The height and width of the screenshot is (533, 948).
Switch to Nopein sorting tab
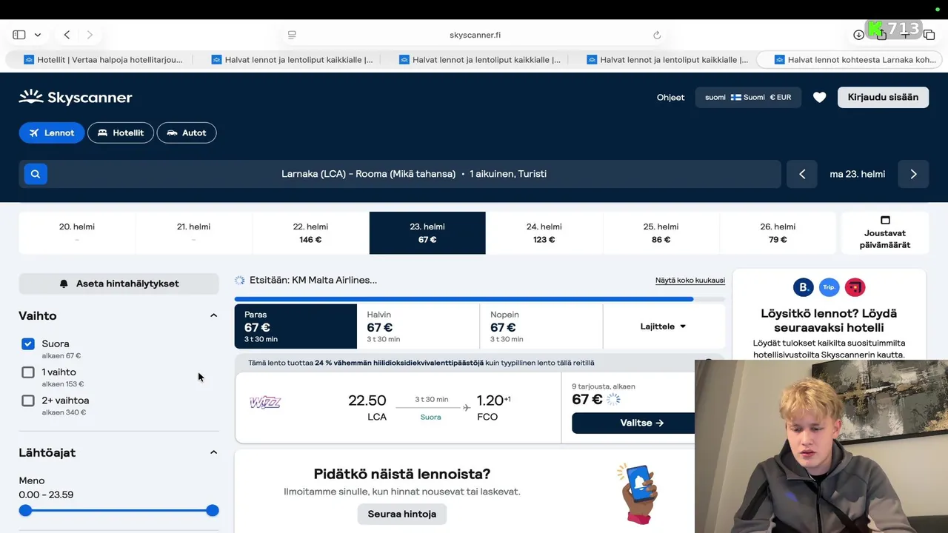[x=541, y=326]
